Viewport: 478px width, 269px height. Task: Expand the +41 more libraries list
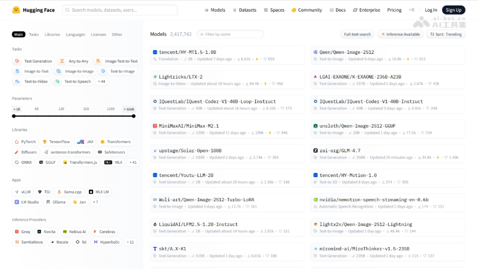[x=133, y=163]
